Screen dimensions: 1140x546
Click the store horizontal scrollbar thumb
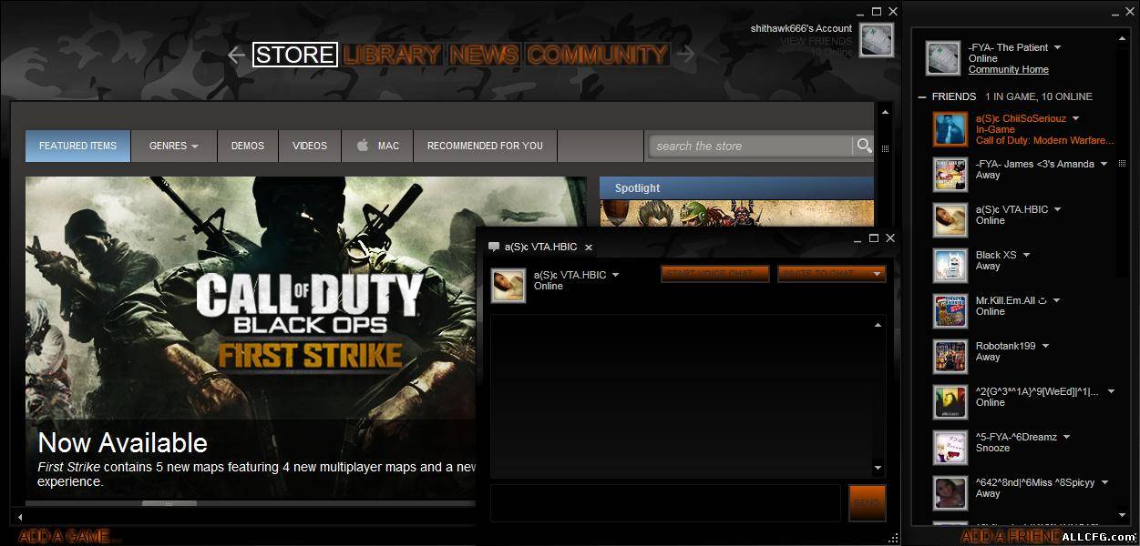tap(169, 503)
